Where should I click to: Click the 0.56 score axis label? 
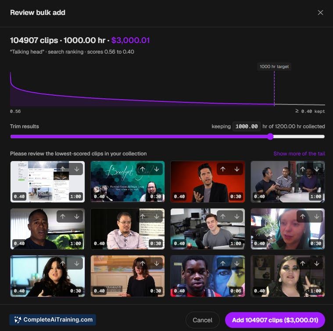15,112
